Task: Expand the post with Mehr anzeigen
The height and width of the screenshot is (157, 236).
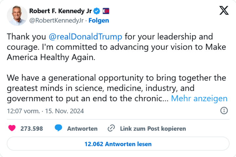Action: 199,99
